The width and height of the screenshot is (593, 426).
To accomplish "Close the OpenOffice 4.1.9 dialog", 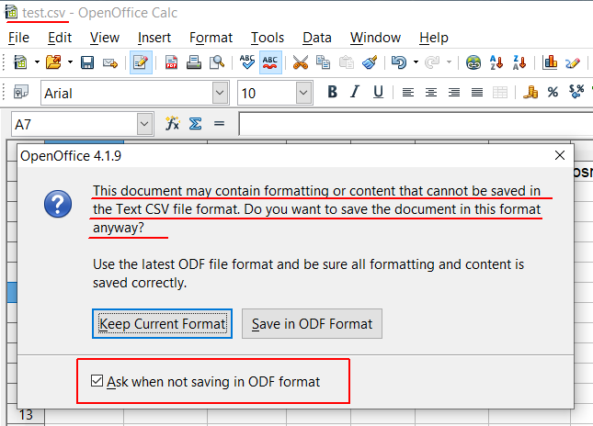I will 558,156.
